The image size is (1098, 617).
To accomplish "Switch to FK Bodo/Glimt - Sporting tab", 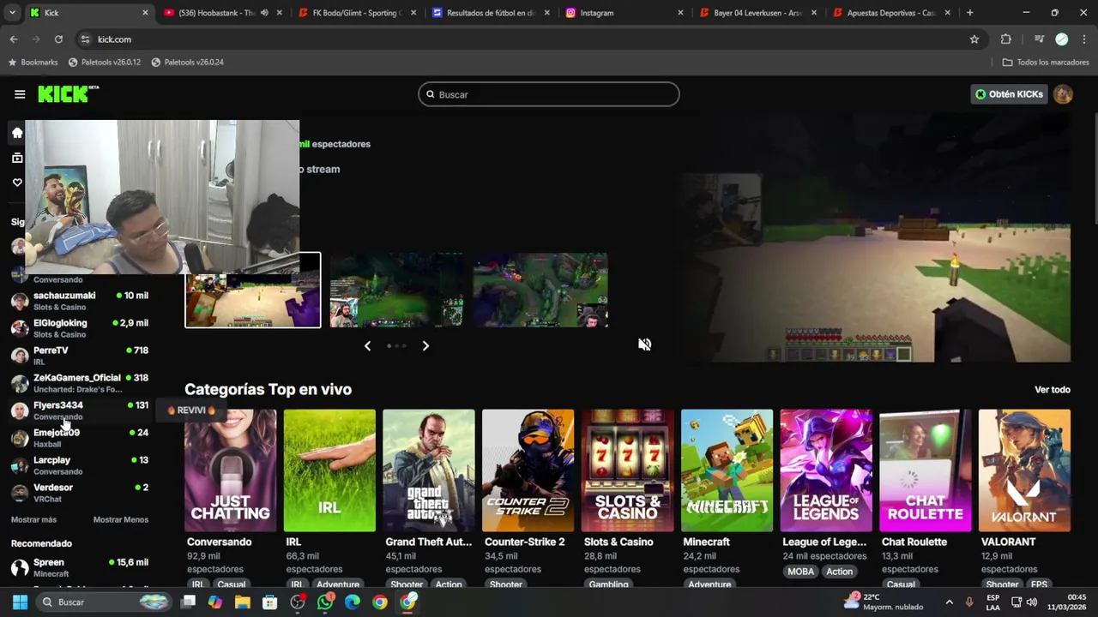I will point(357,13).
